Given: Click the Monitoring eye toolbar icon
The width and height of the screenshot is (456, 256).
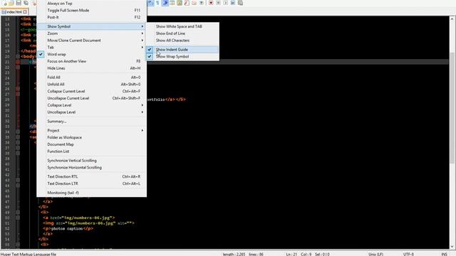Looking at the screenshot, I should (x=201, y=3).
